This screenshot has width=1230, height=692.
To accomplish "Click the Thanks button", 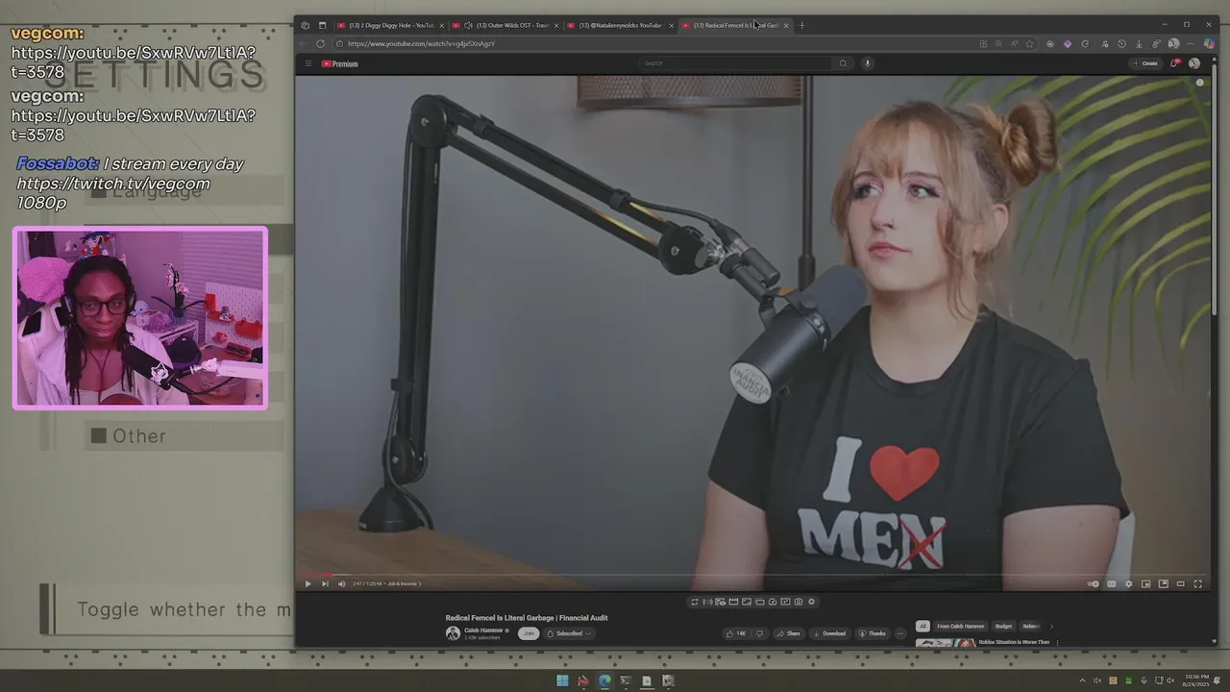I will pyautogui.click(x=872, y=633).
